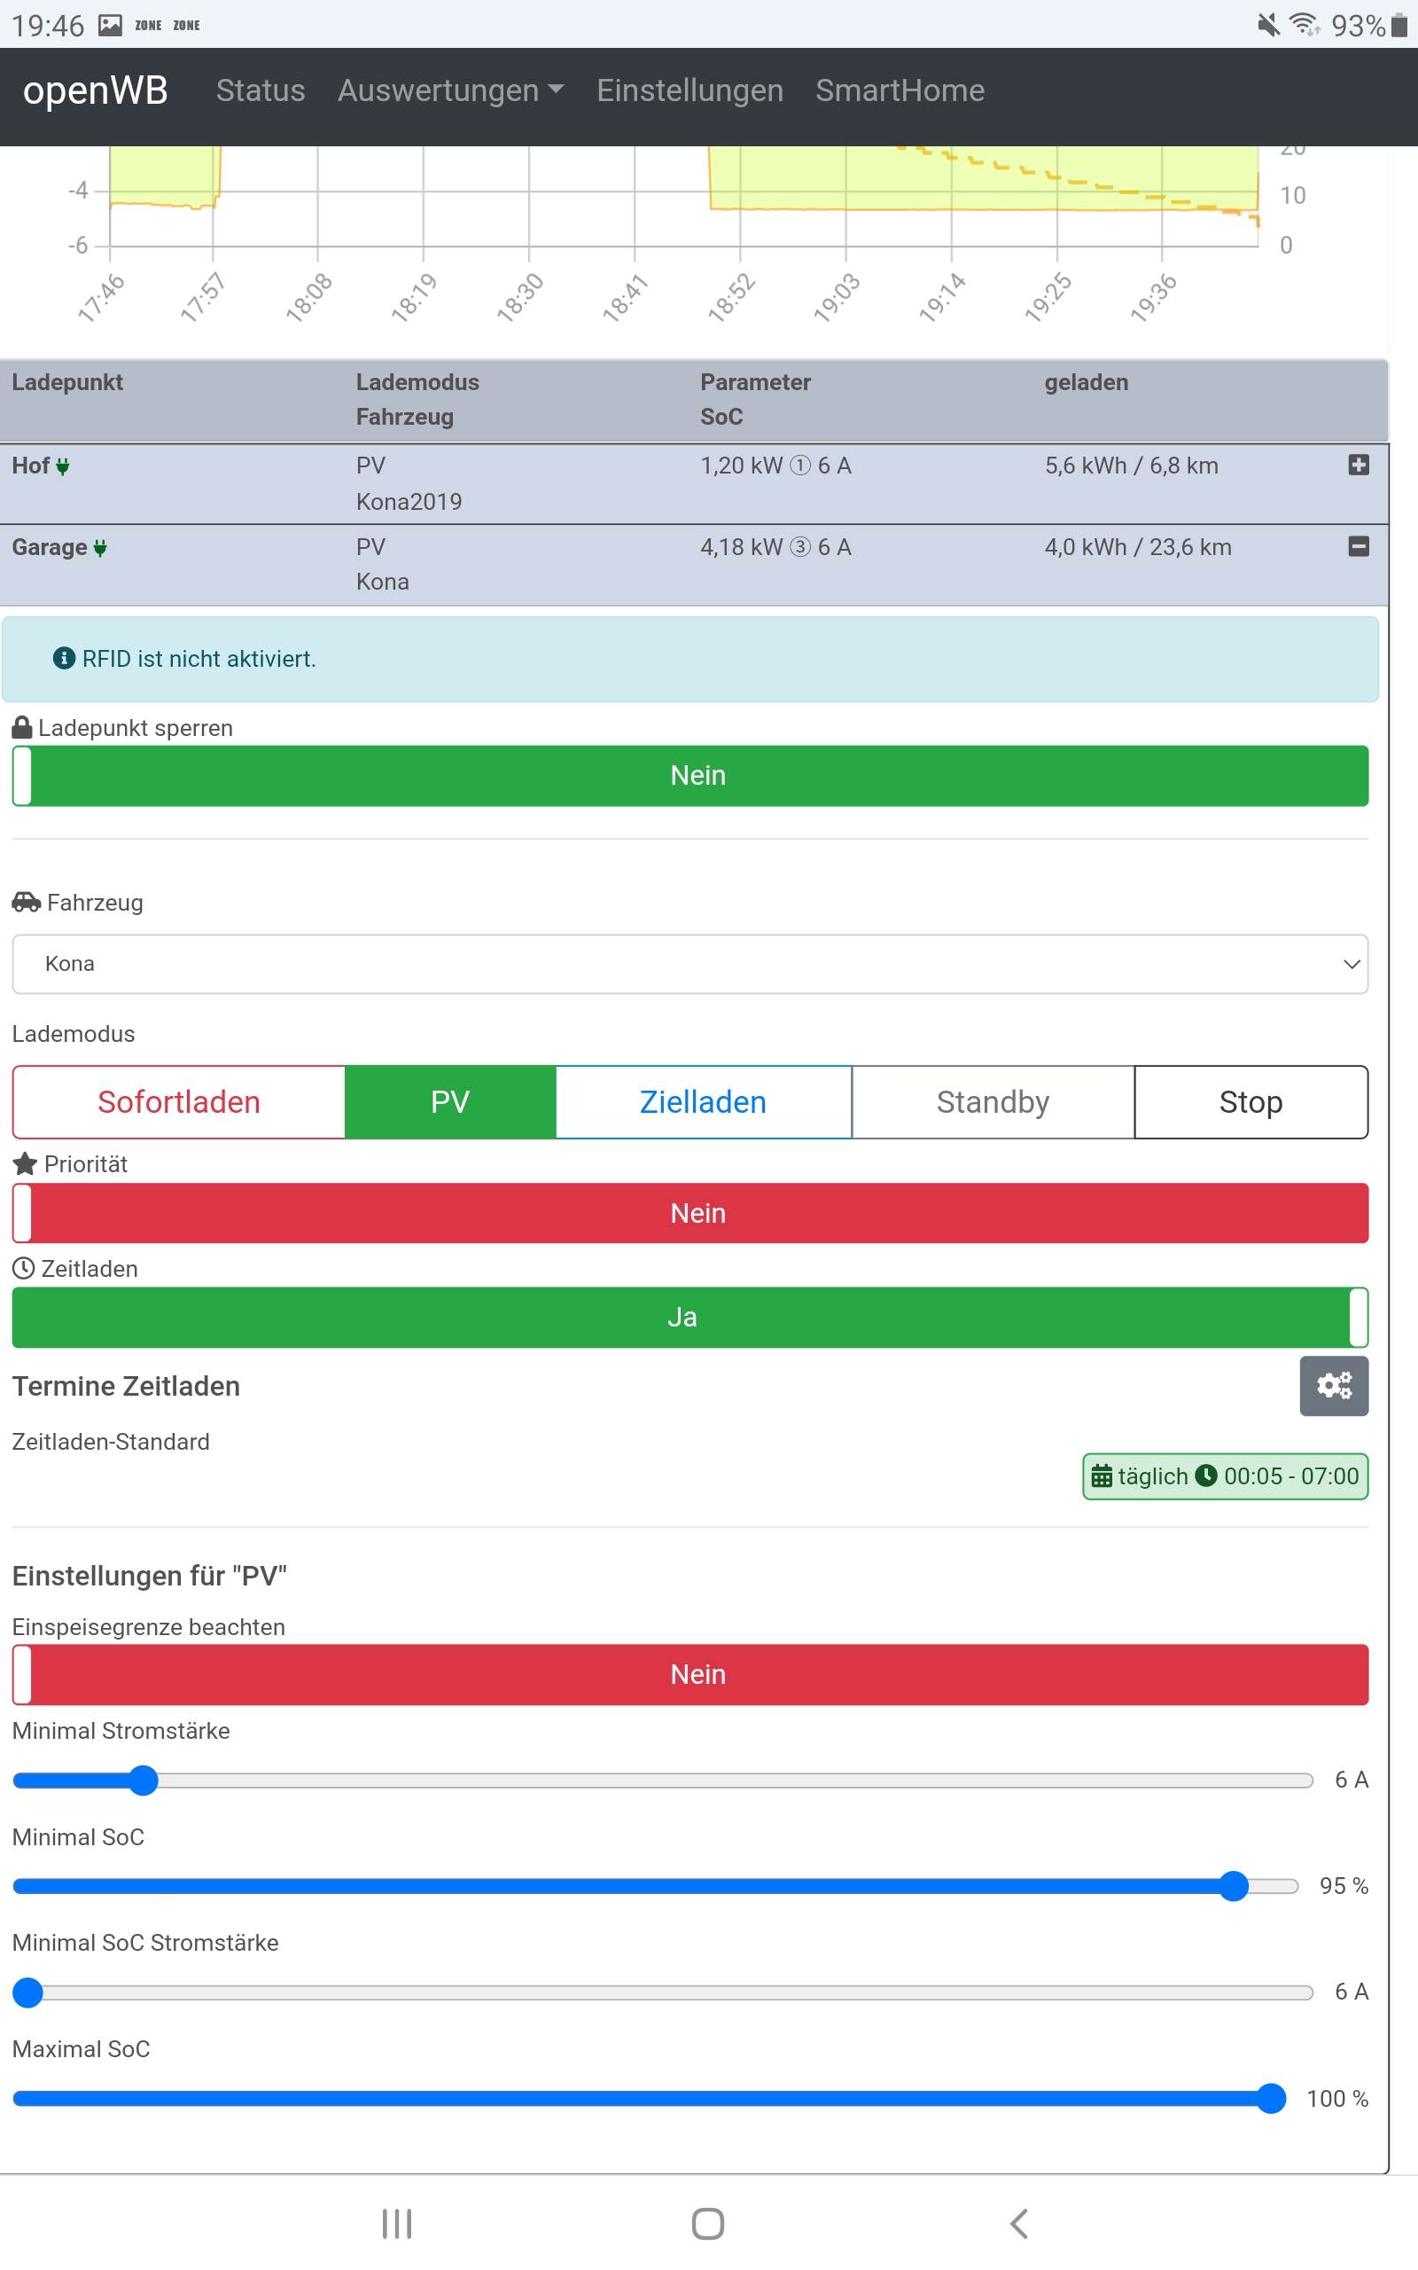
Task: Select Sofortladen charge mode
Action: coord(179,1101)
